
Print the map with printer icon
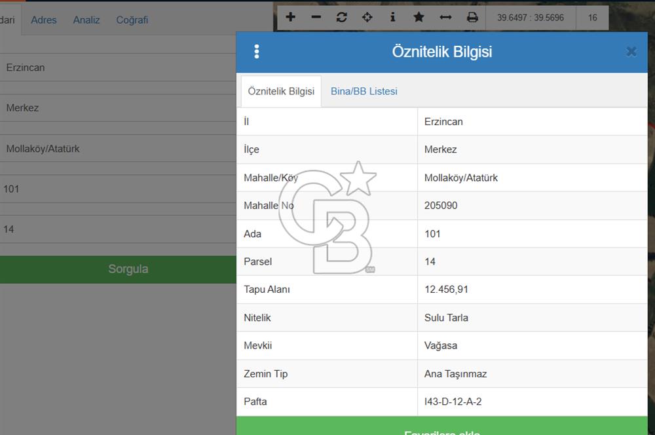pyautogui.click(x=472, y=17)
